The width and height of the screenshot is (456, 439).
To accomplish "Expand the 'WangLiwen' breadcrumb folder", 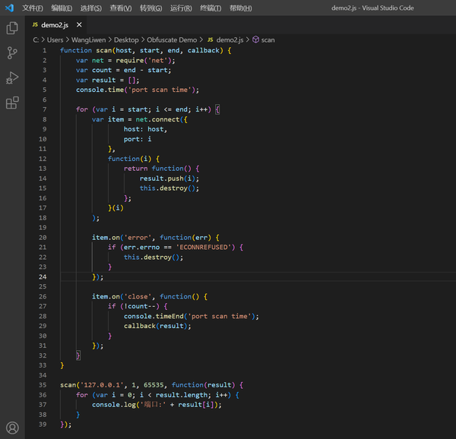I will (x=90, y=39).
